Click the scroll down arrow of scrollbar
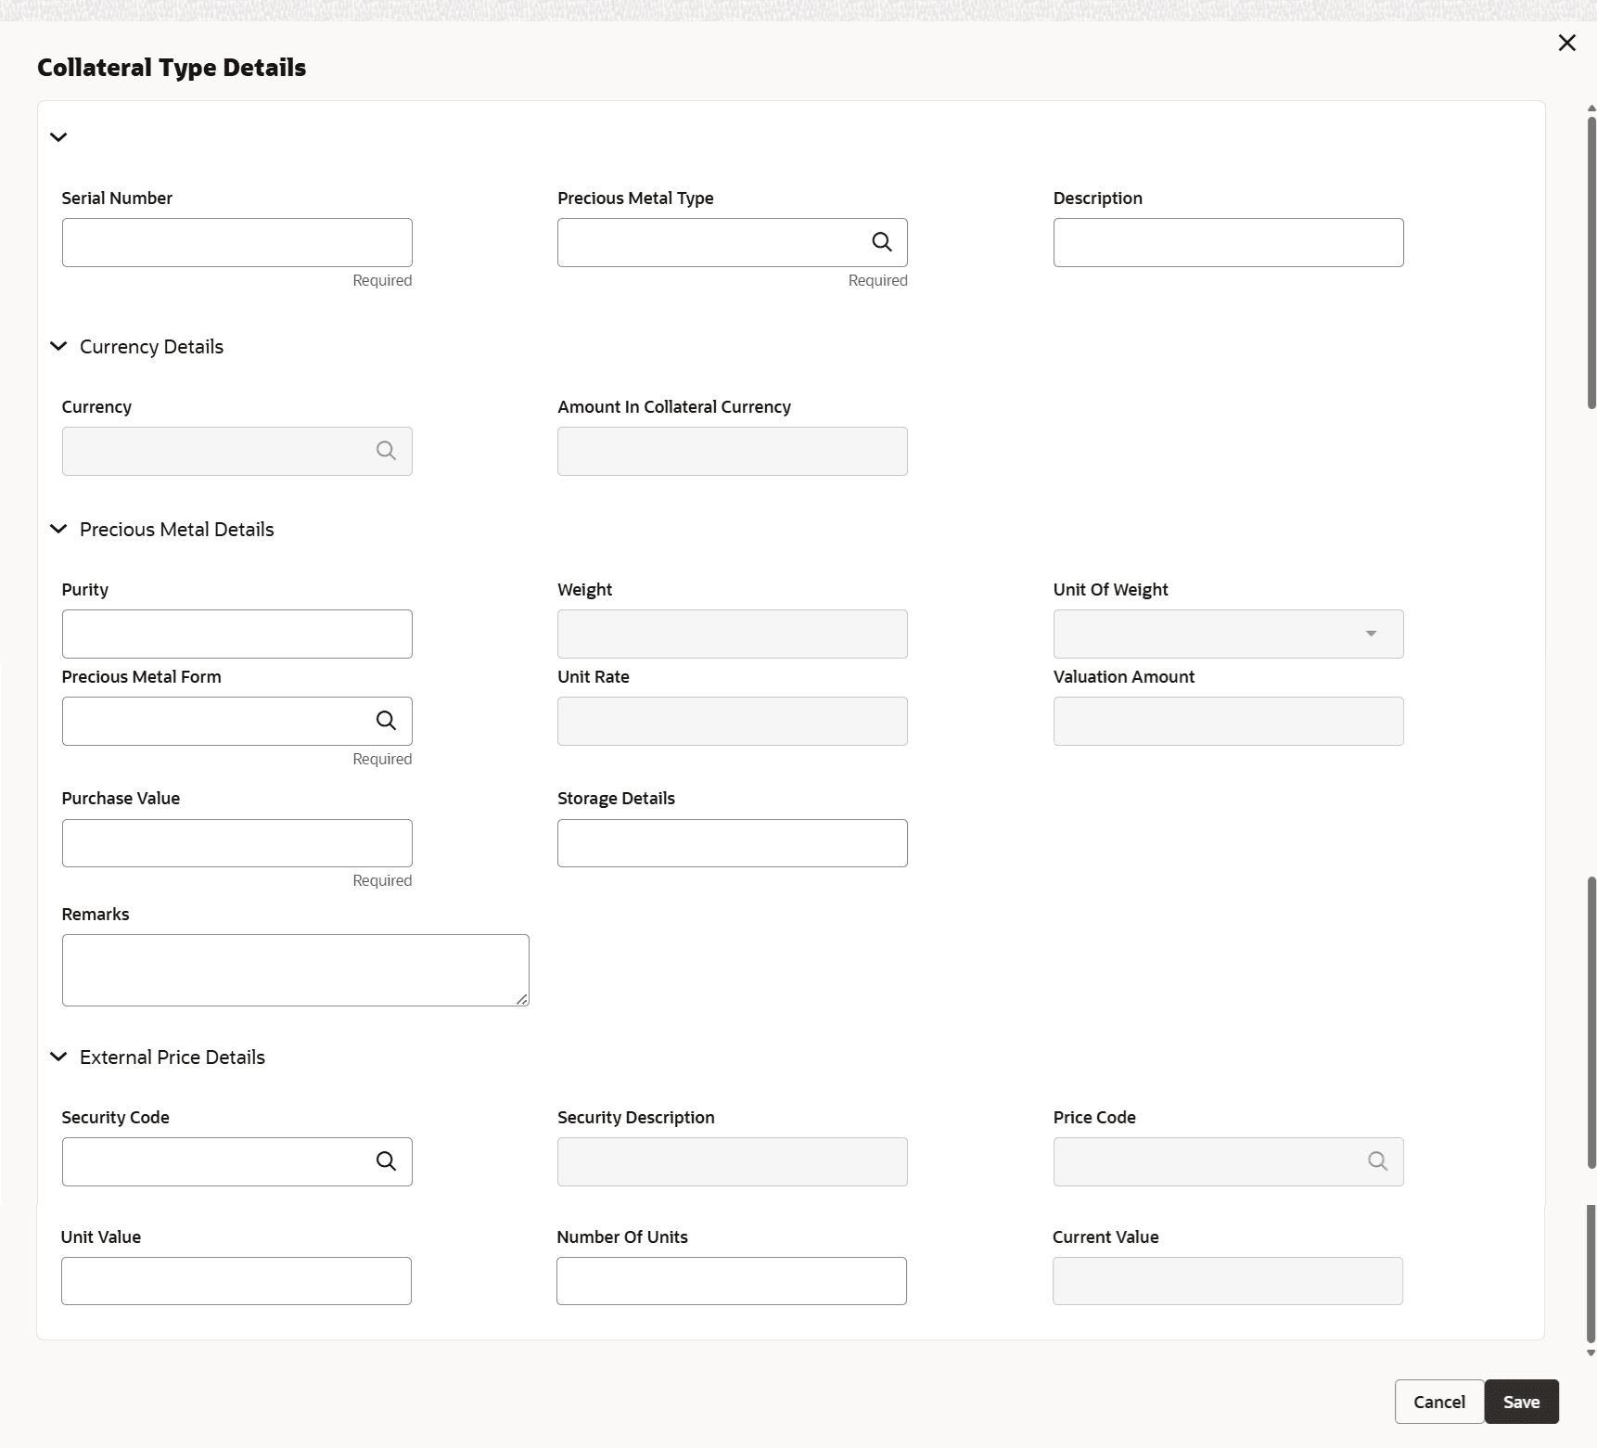Viewport: 1597px width, 1448px height. 1591,1353
